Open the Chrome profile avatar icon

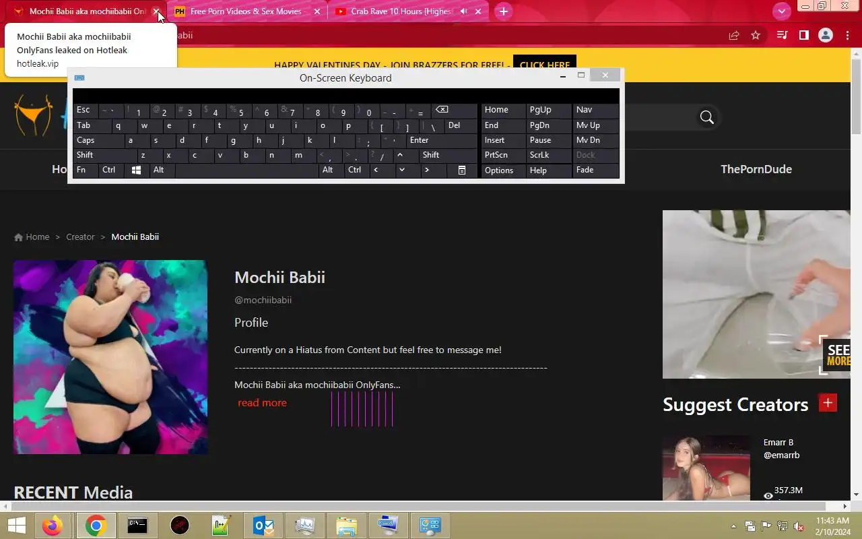[x=826, y=36]
